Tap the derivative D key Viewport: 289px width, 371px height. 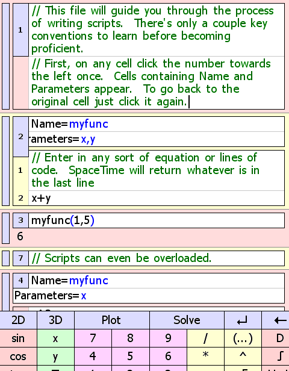(276, 338)
